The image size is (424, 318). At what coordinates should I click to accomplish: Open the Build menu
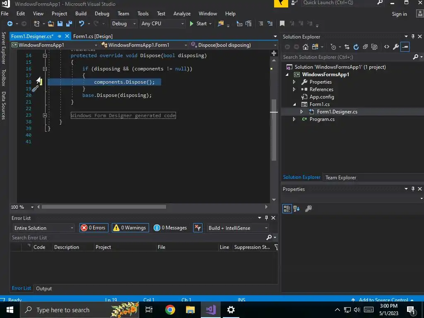tap(81, 14)
